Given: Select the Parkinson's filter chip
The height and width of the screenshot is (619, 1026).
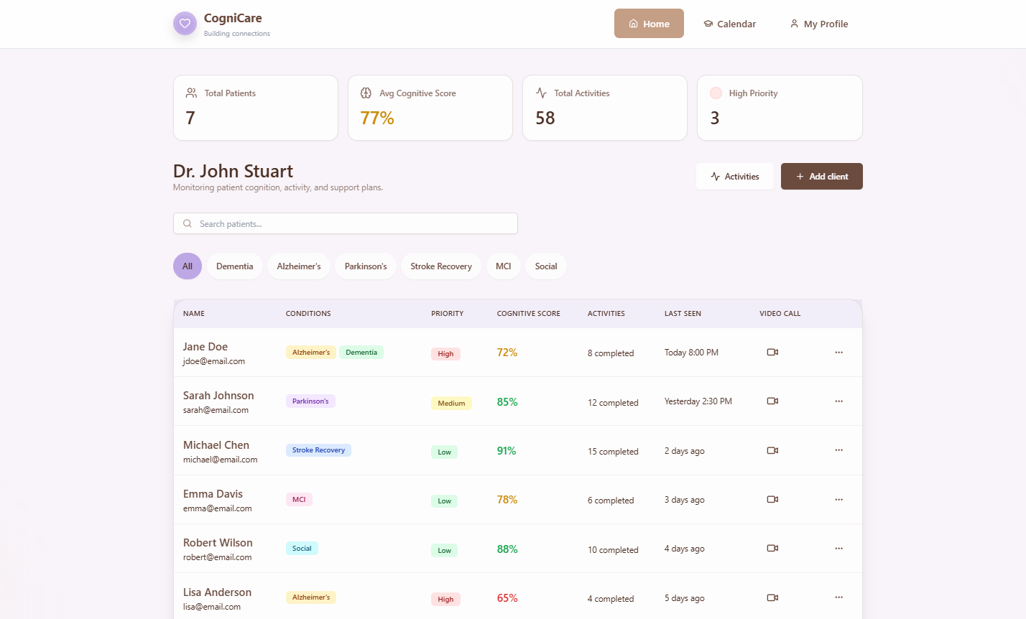Looking at the screenshot, I should [366, 266].
